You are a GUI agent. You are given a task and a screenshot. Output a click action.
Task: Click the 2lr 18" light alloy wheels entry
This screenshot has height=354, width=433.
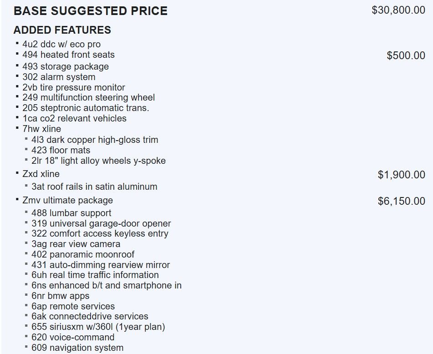[98, 161]
